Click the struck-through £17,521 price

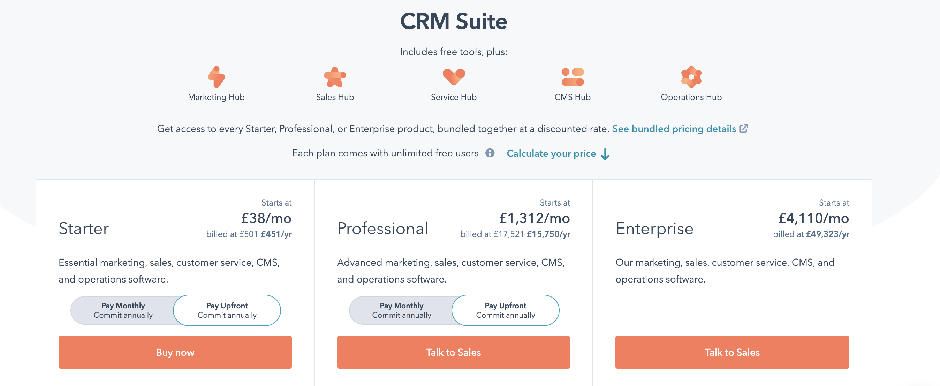click(509, 234)
